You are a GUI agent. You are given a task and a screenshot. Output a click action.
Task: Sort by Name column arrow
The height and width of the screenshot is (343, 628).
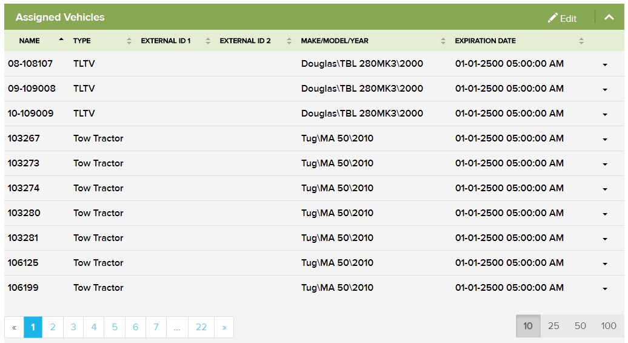coord(61,40)
